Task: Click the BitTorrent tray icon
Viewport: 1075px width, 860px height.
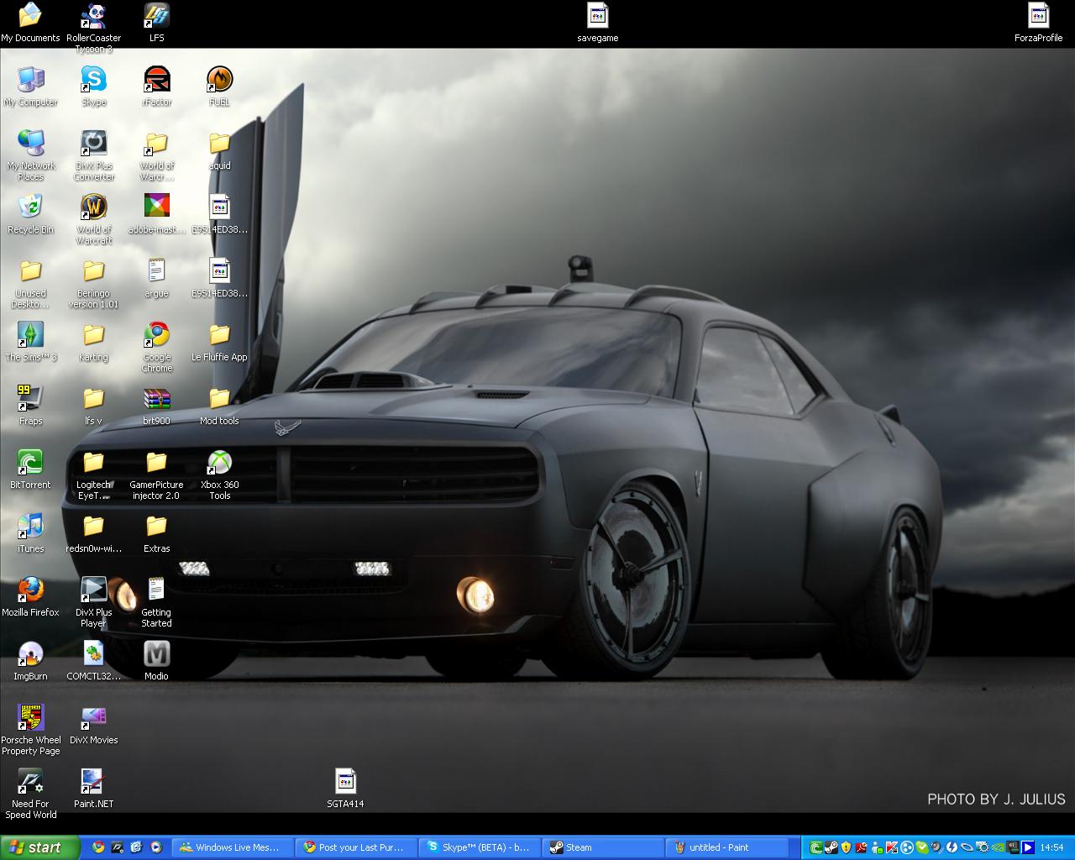Action: (x=815, y=847)
